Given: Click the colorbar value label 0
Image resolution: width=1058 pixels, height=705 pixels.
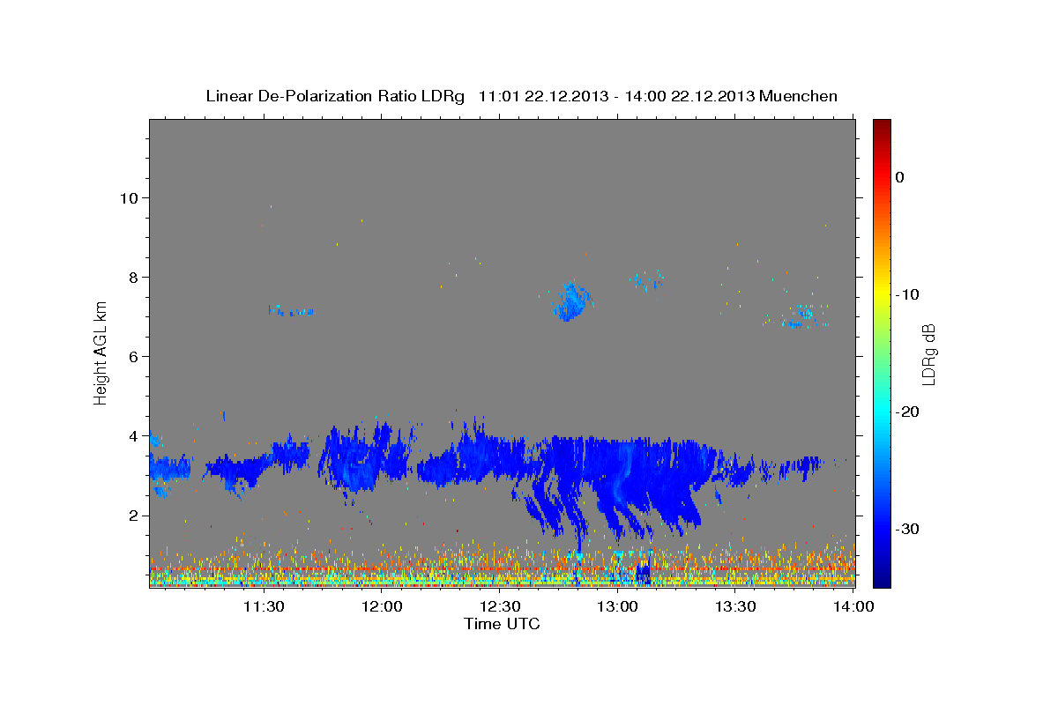Looking at the screenshot, I should [900, 177].
